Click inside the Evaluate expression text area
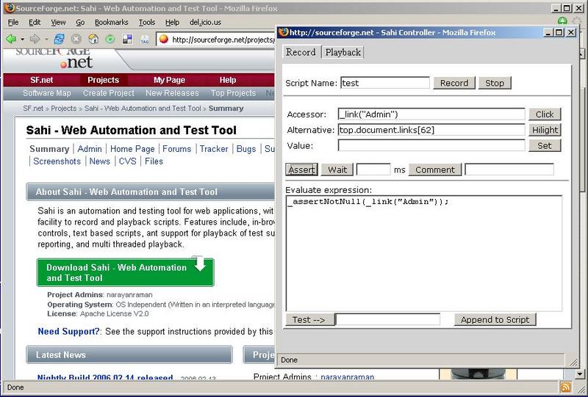588x397 pixels. [424, 254]
